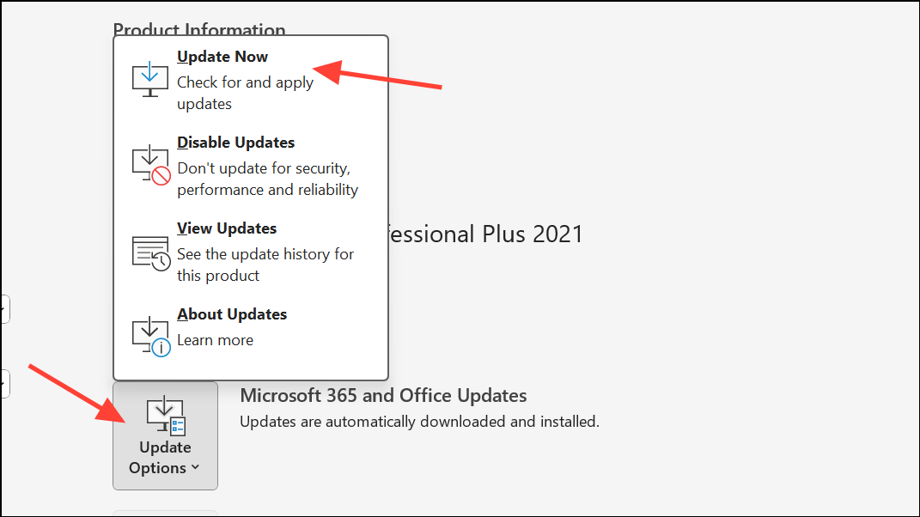Click the Update Now monitor download icon
Image resolution: width=920 pixels, height=517 pixels.
tap(149, 78)
